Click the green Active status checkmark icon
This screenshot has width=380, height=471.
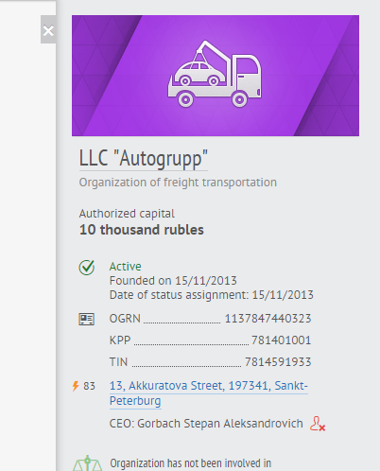87,268
